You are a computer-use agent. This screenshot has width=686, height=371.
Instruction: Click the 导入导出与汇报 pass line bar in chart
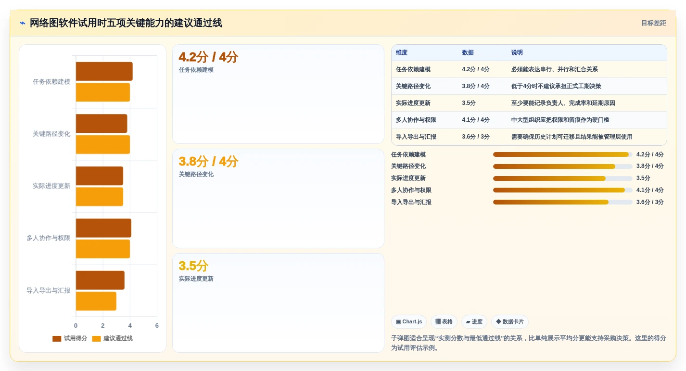tap(96, 301)
